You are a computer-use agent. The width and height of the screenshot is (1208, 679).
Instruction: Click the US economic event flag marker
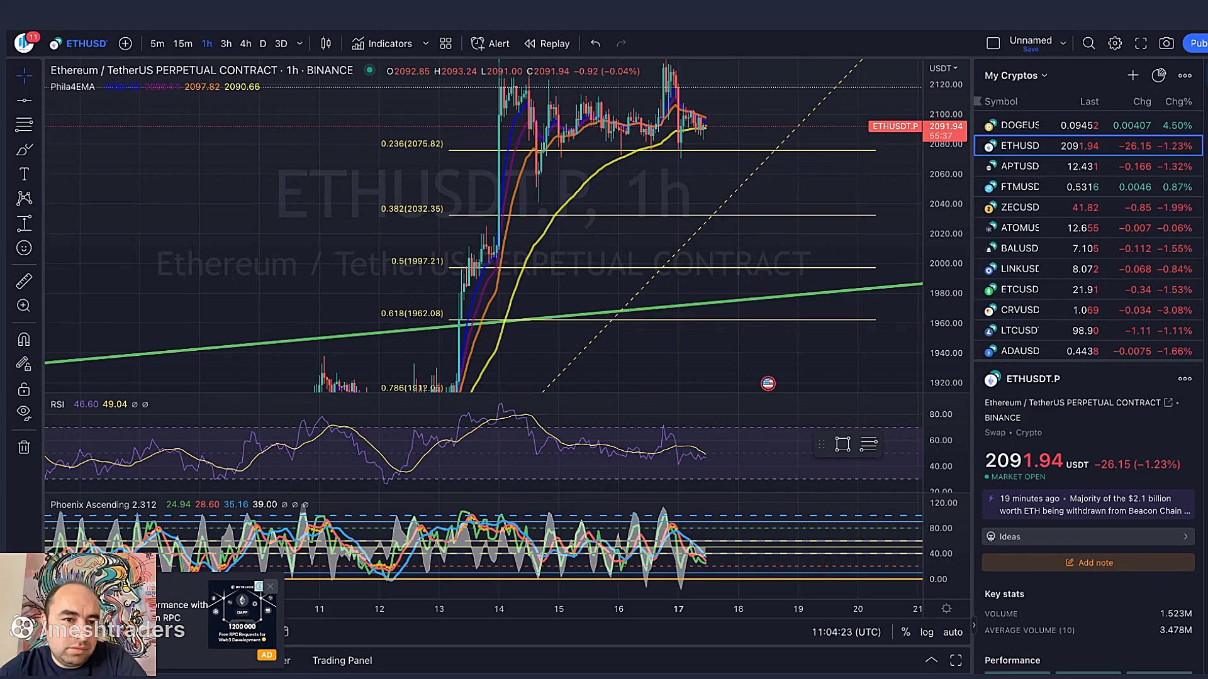click(768, 384)
